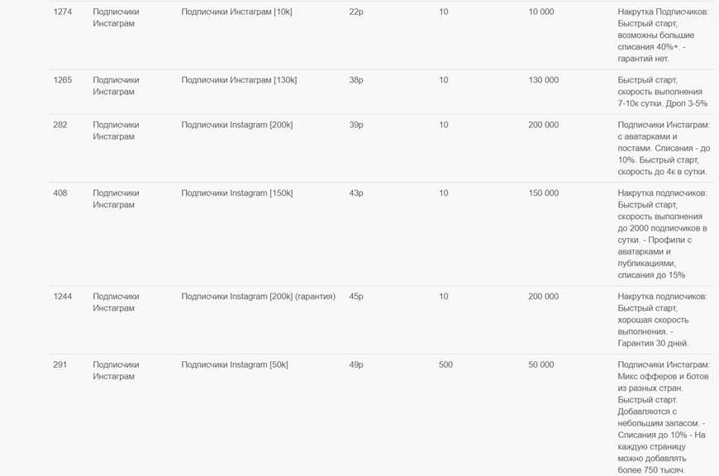Select the 45р price cell

(x=356, y=297)
